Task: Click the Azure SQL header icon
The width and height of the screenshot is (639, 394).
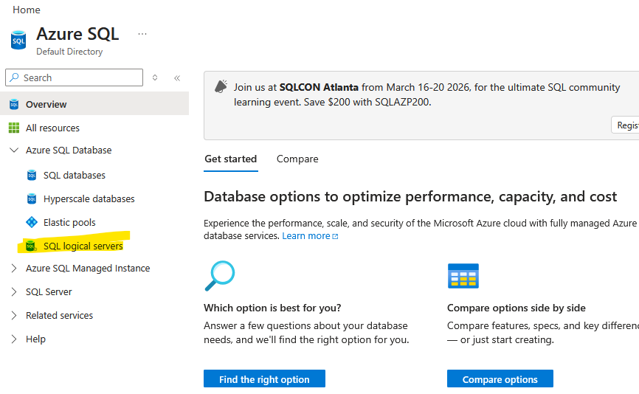Action: [18, 40]
